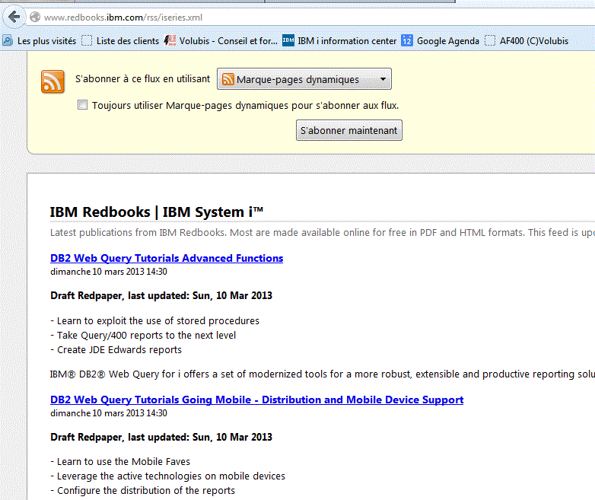Click 'Create JDE Edwards reports' text

tap(116, 349)
